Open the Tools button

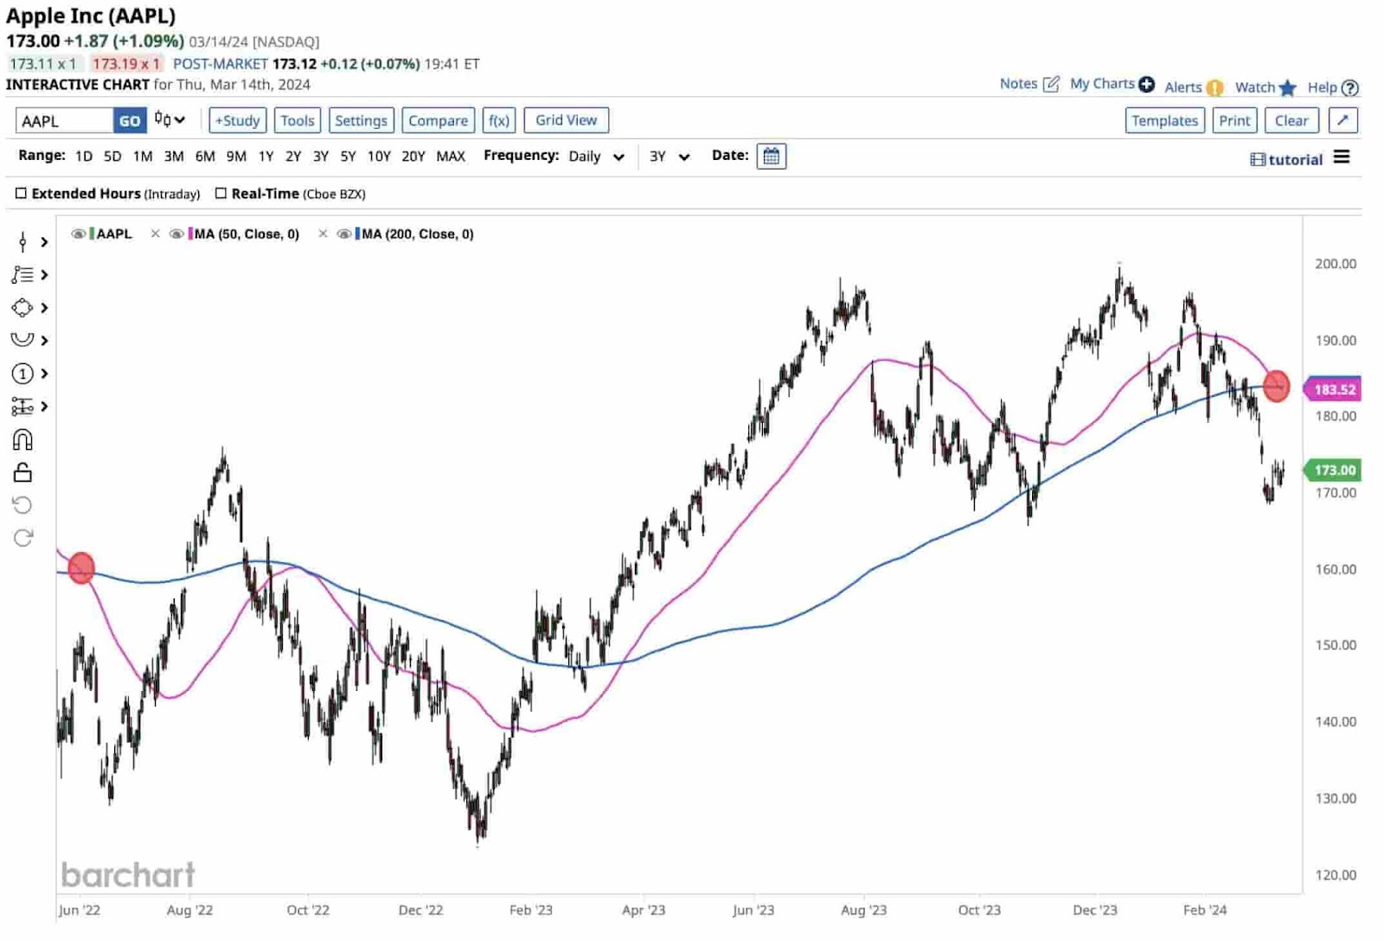tap(298, 120)
